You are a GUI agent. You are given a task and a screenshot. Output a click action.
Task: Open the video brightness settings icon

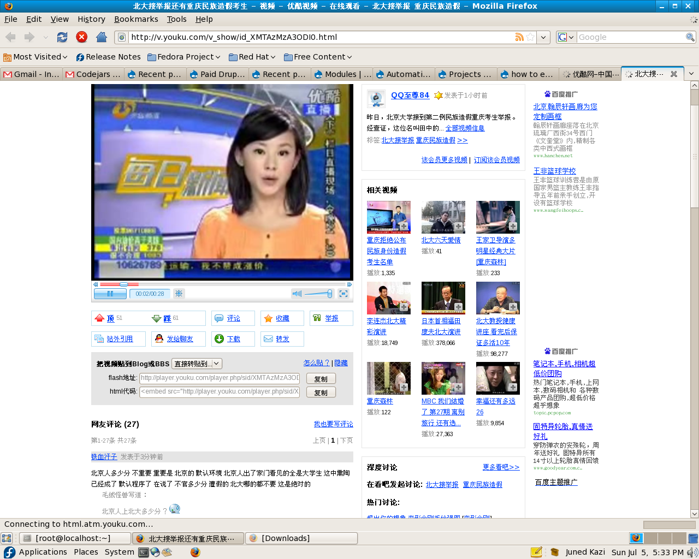pos(179,294)
